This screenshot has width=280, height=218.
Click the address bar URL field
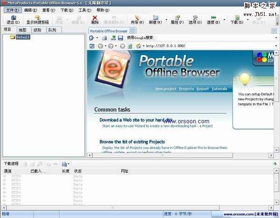[x=210, y=46]
